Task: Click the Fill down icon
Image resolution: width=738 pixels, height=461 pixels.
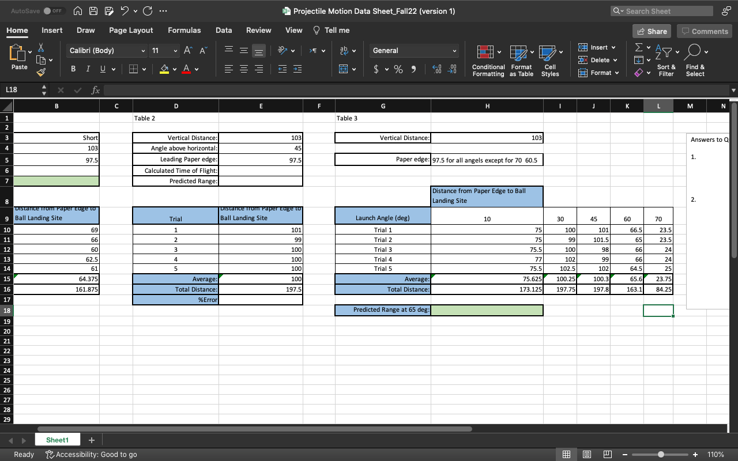Action: pos(638,60)
